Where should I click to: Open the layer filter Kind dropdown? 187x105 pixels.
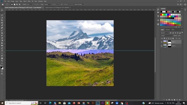pyautogui.click(x=165, y=33)
